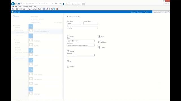
Task: Switch to Calendar in Office 365 header
Action: [140, 12]
